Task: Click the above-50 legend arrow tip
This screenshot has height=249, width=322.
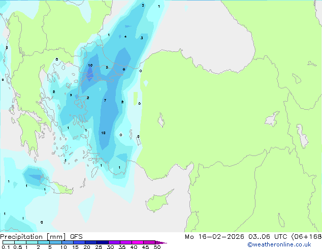Action: [161, 242]
